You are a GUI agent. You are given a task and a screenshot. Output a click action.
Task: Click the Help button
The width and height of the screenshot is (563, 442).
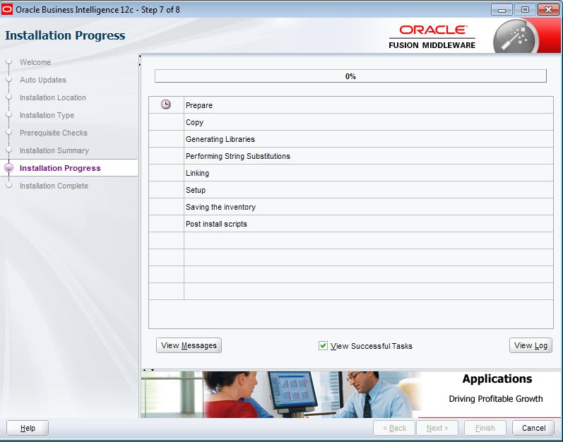(x=28, y=428)
